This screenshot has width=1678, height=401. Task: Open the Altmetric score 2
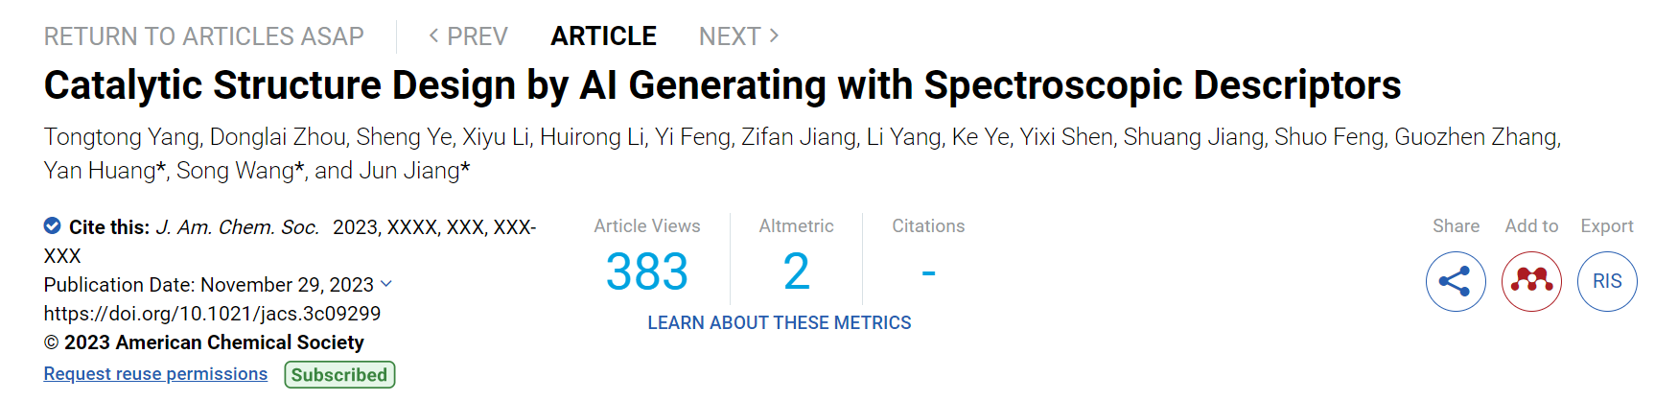pyautogui.click(x=796, y=271)
